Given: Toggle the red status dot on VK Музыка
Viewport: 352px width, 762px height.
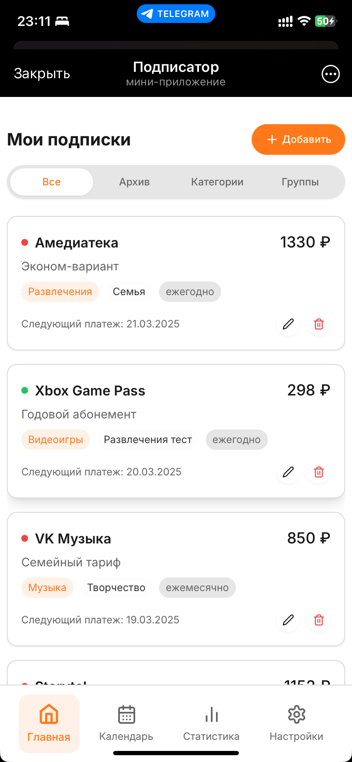Looking at the screenshot, I should click(24, 538).
